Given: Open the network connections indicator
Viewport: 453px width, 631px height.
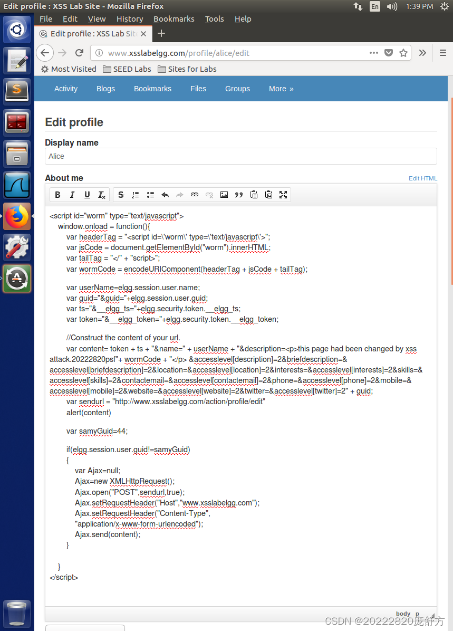Looking at the screenshot, I should point(358,6).
